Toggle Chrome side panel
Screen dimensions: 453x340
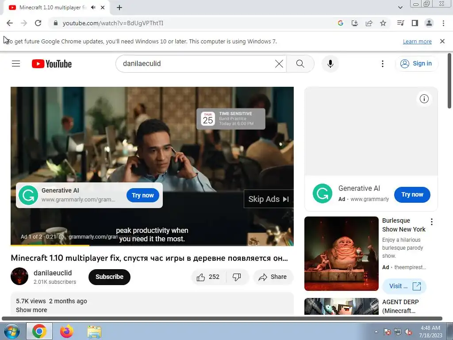coord(415,23)
